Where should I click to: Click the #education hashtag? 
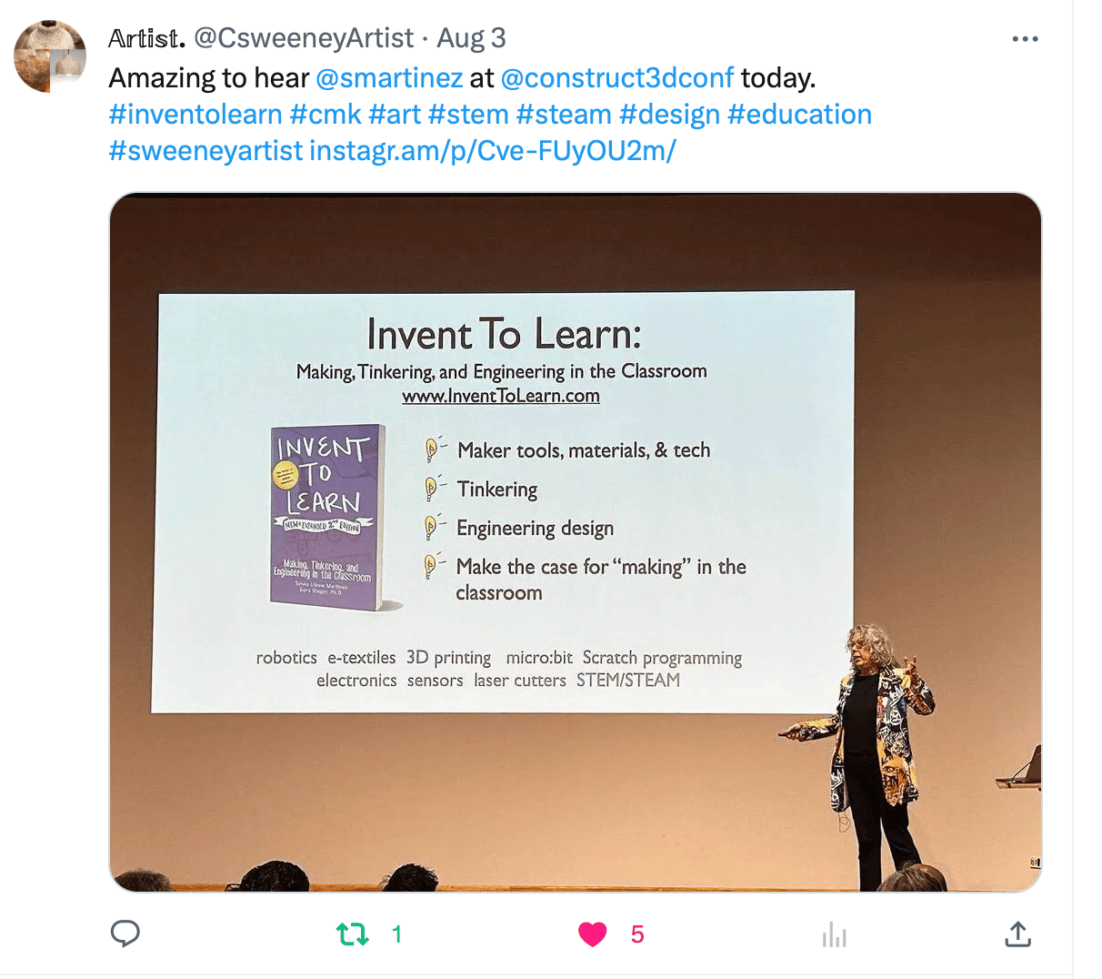[x=799, y=115]
